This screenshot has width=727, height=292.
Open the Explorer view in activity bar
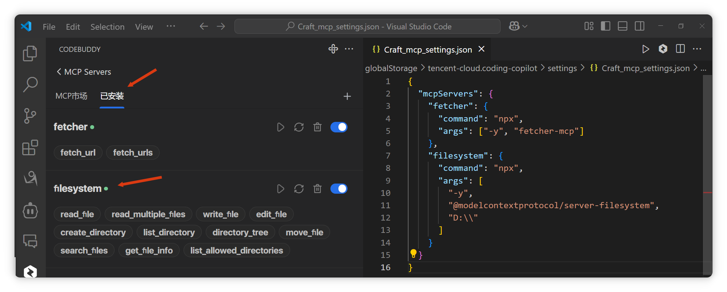pyautogui.click(x=30, y=53)
